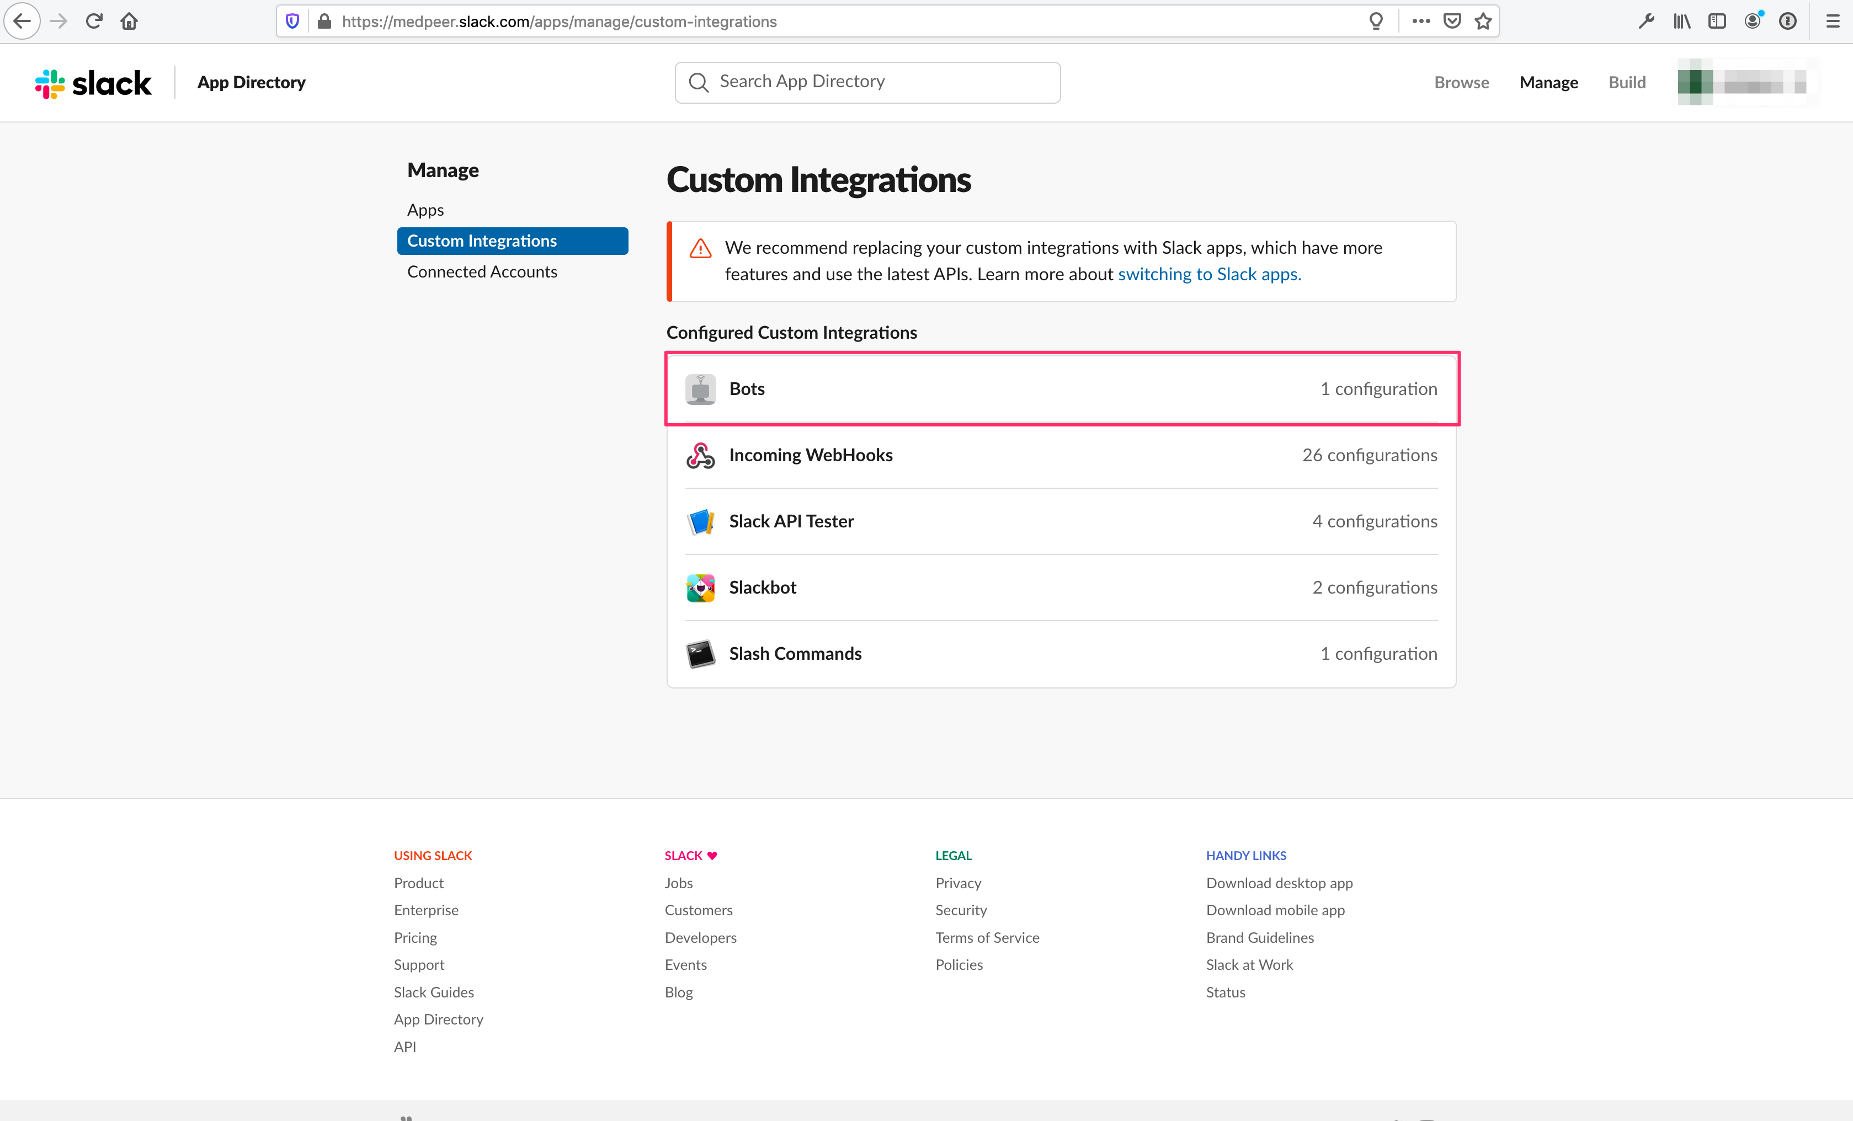Click the Slackbot colorful icon
1853x1121 pixels.
(700, 588)
